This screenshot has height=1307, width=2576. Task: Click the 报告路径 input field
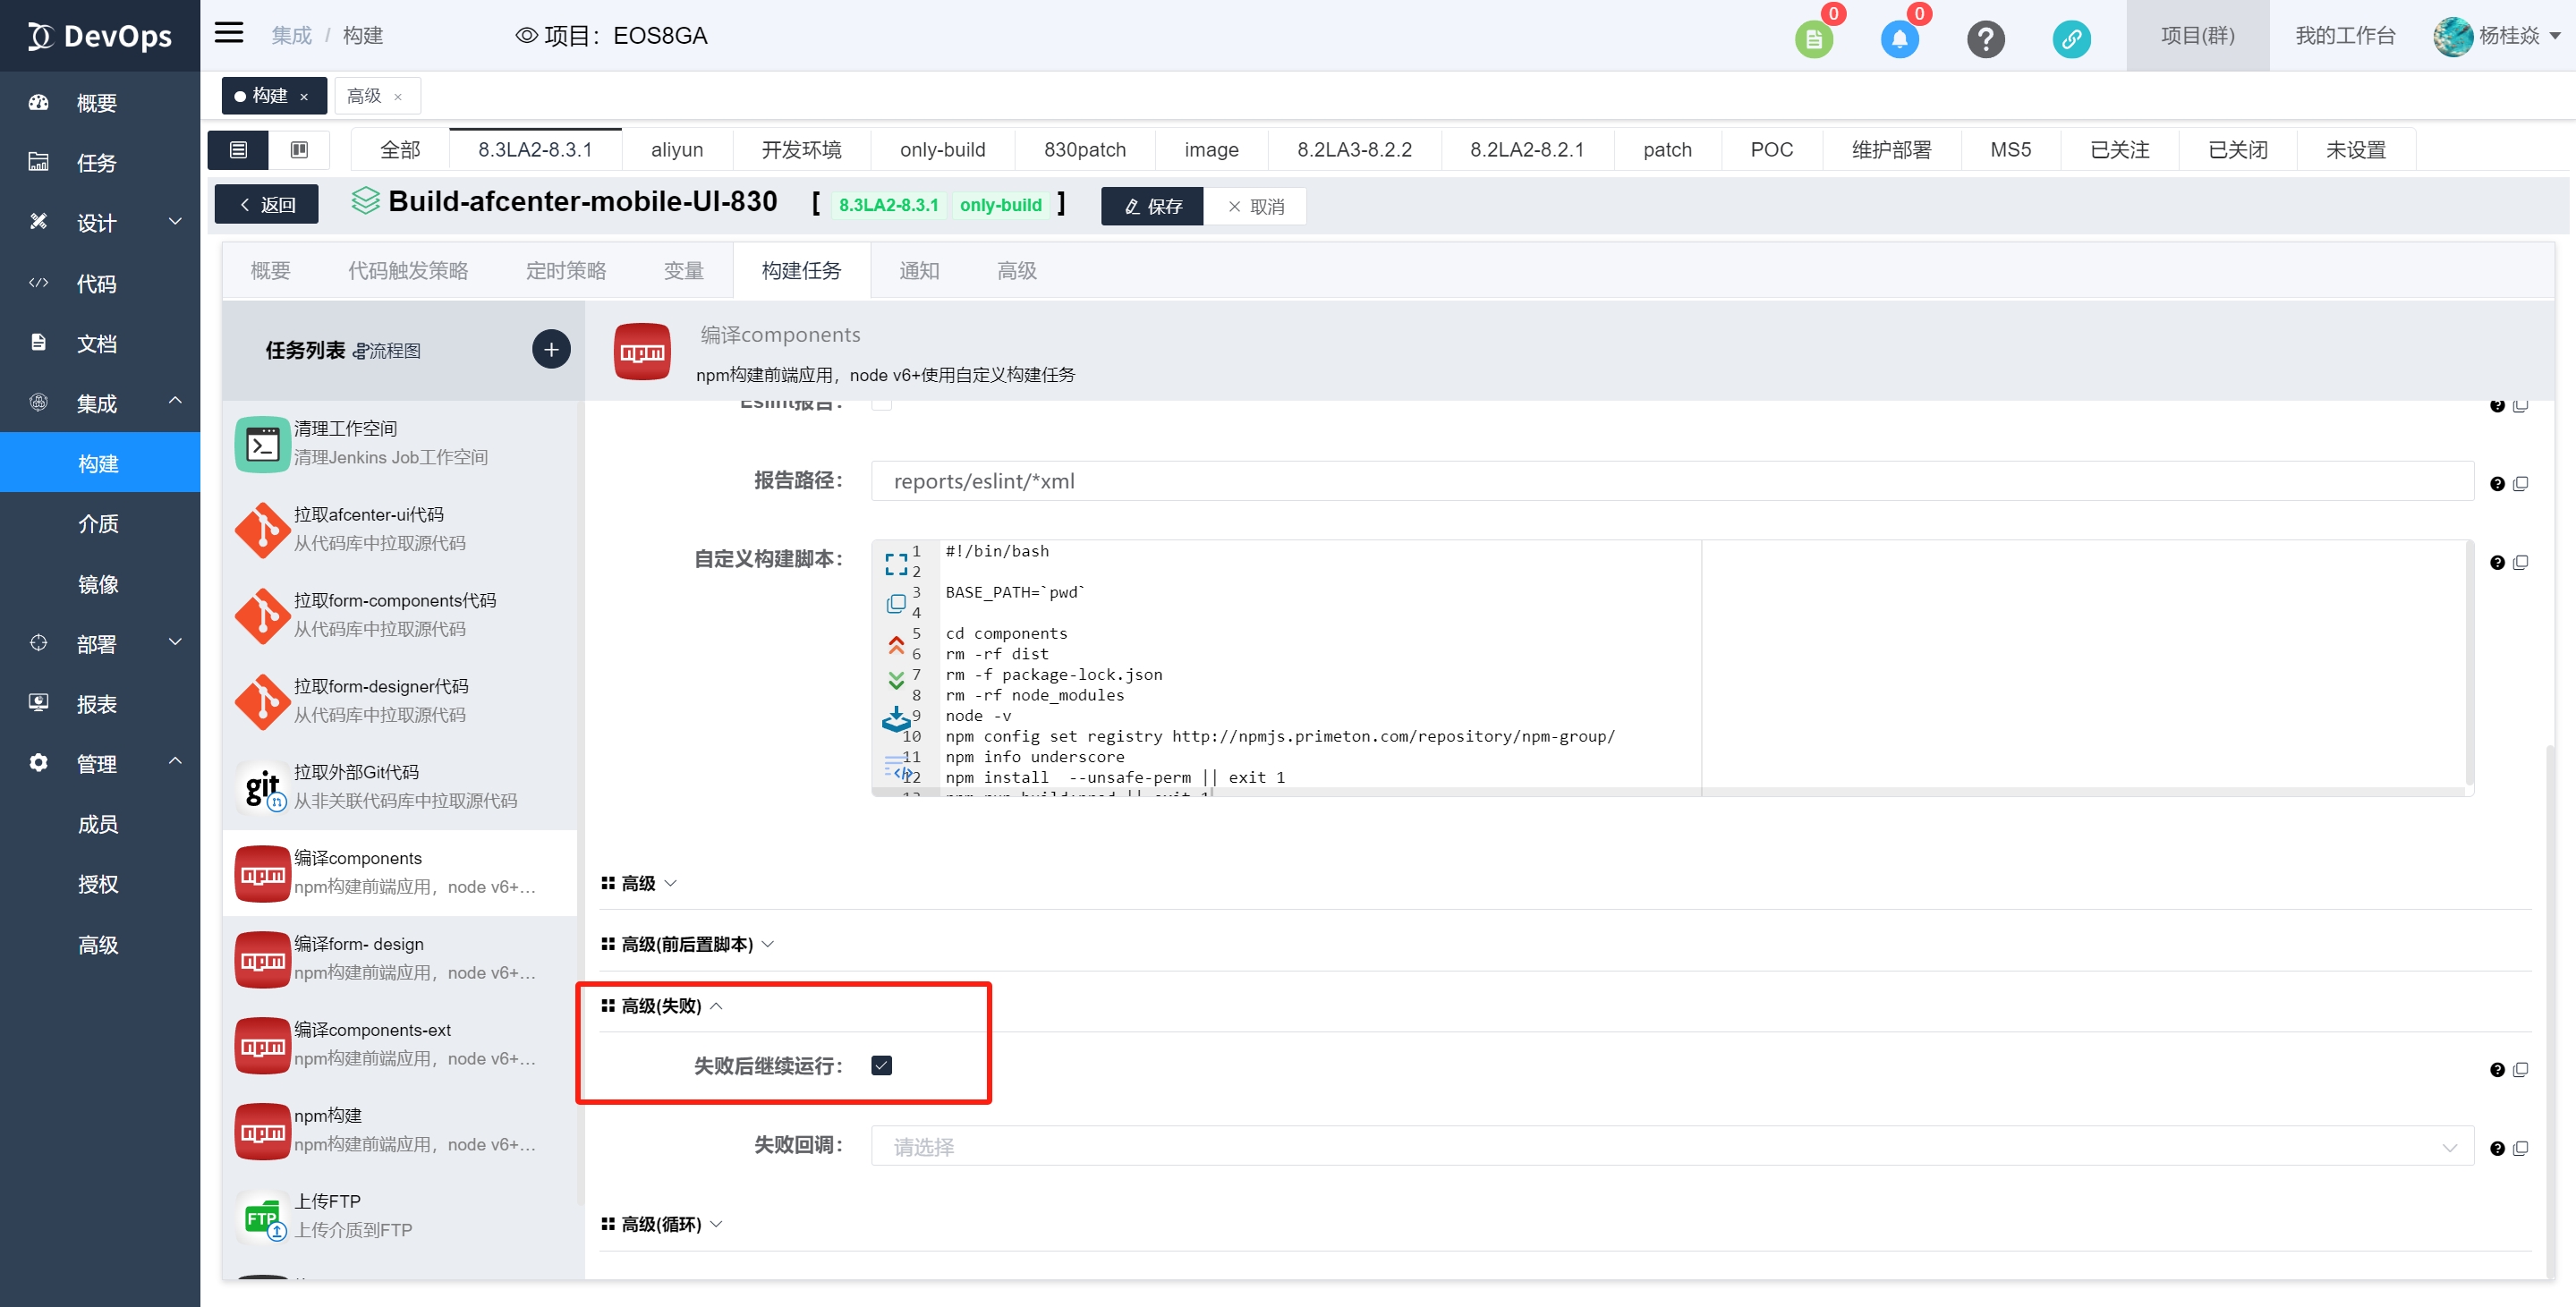[x=1671, y=481]
